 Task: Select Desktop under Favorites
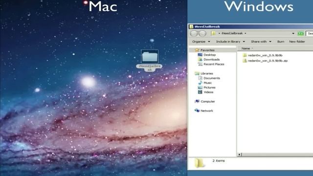coord(210,55)
